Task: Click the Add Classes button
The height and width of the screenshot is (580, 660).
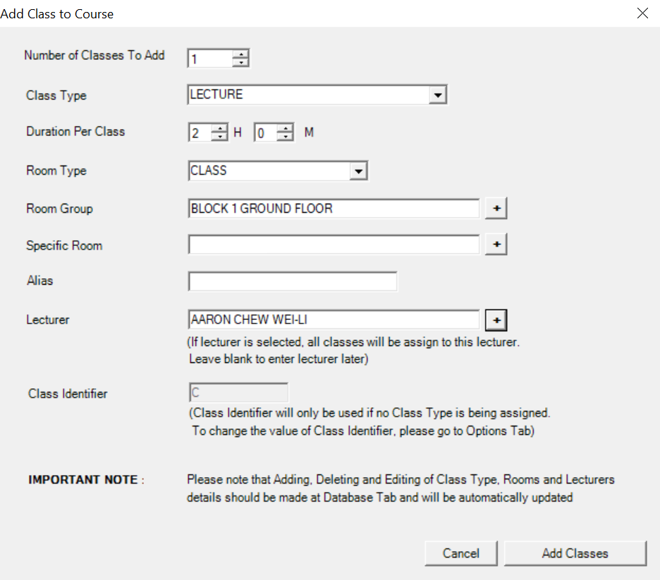Action: click(575, 553)
